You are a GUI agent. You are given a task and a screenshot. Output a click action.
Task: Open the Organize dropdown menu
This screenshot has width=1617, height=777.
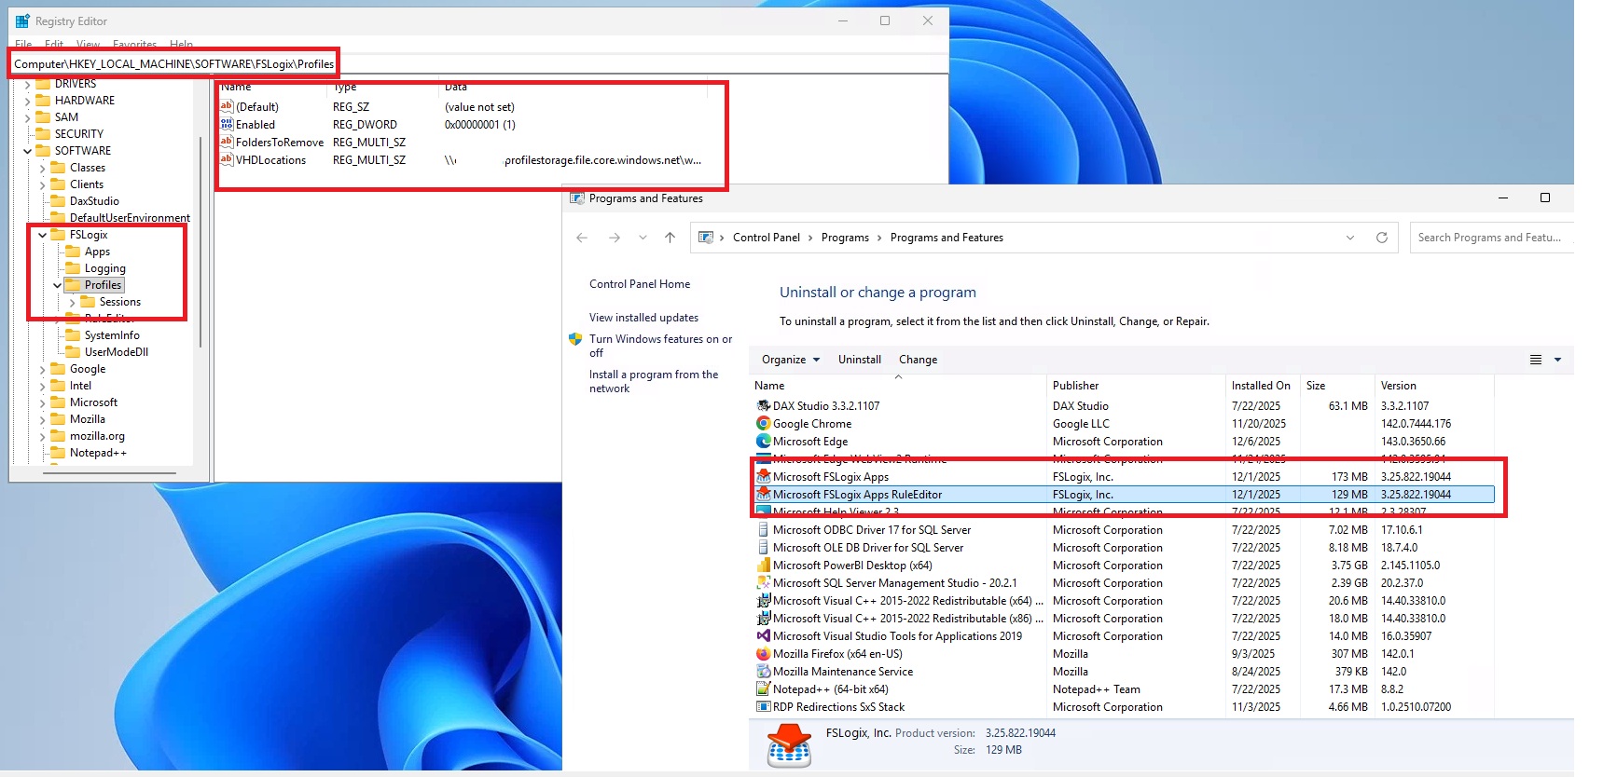(x=790, y=360)
